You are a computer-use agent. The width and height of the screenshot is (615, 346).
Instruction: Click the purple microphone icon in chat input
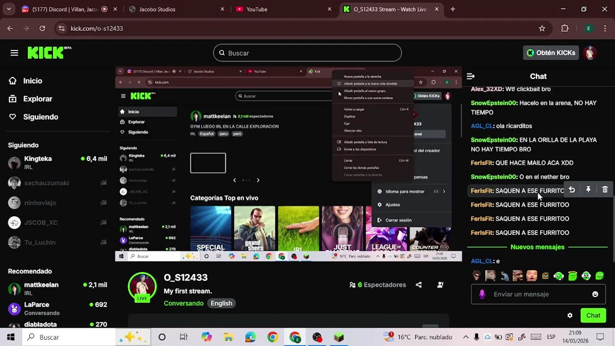[482, 294]
